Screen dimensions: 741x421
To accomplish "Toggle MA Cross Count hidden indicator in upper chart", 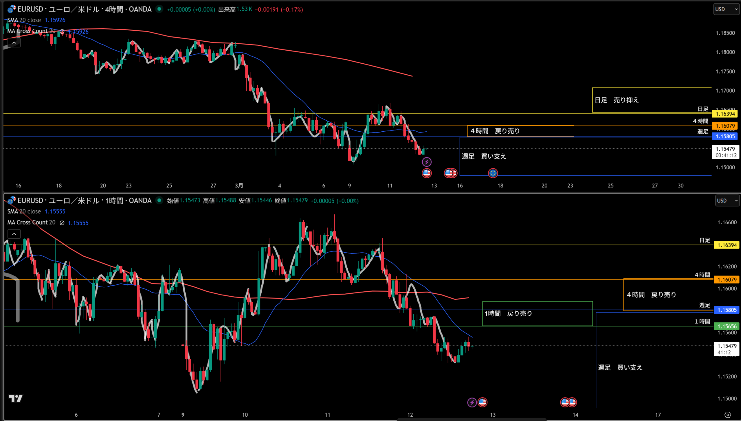I will (62, 31).
